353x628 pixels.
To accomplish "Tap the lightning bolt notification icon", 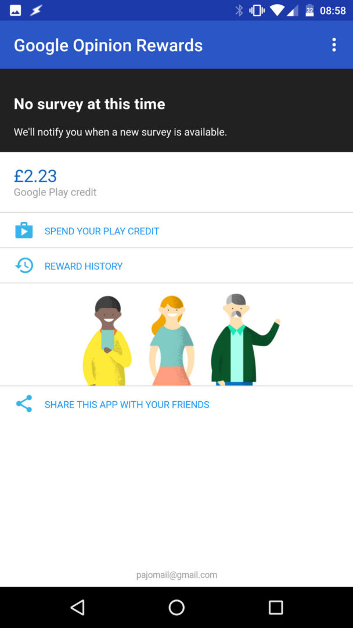I will tap(36, 10).
